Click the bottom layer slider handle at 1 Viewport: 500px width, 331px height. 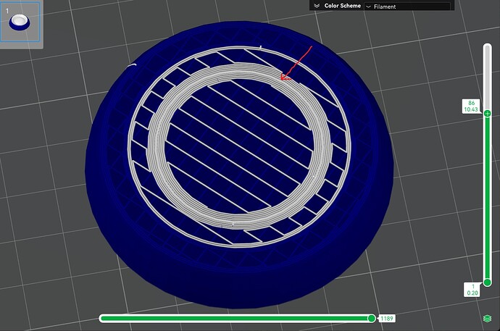(487, 282)
